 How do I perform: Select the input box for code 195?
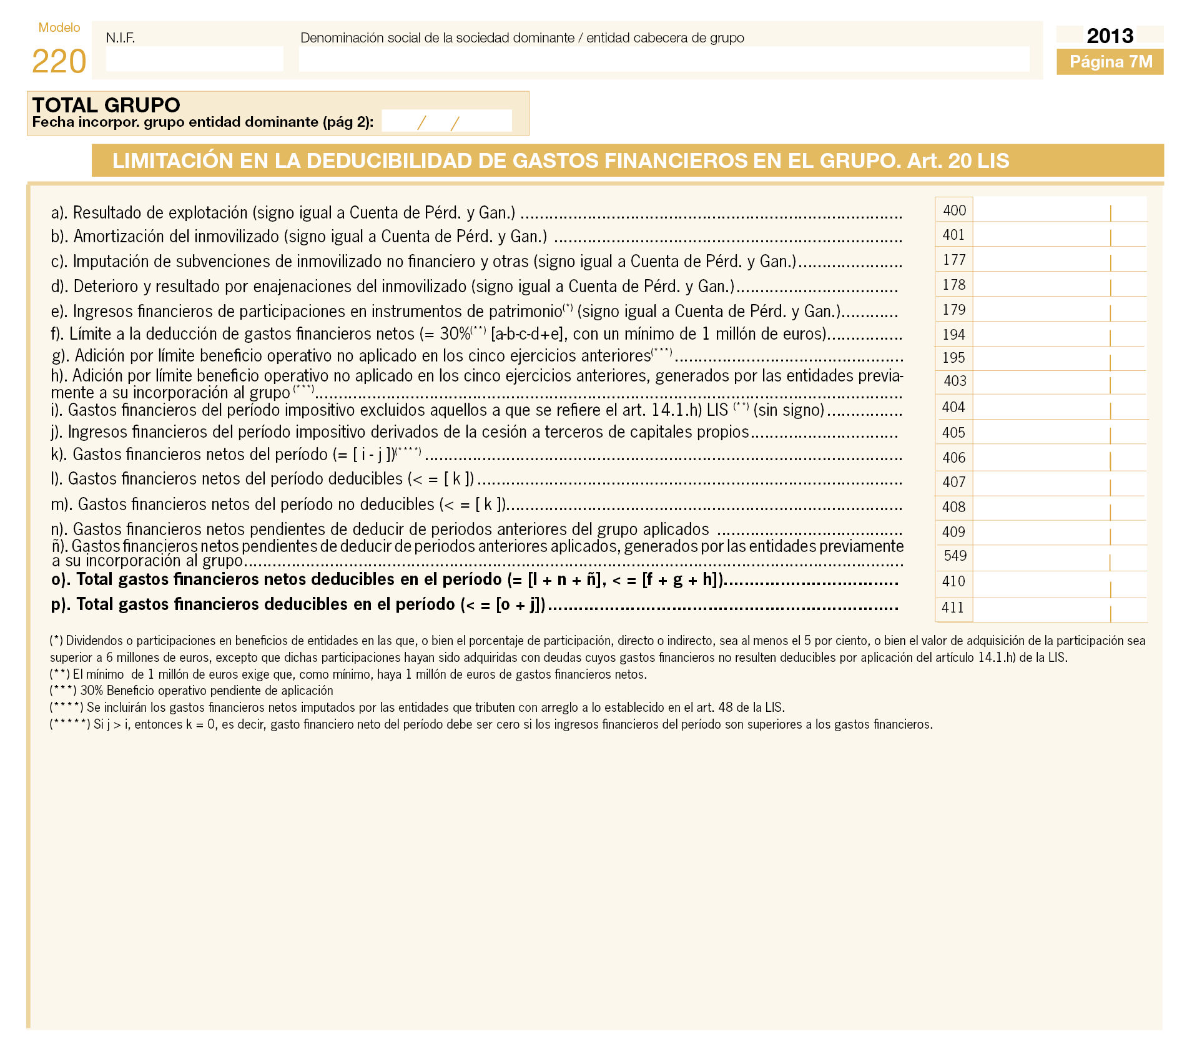point(1060,358)
